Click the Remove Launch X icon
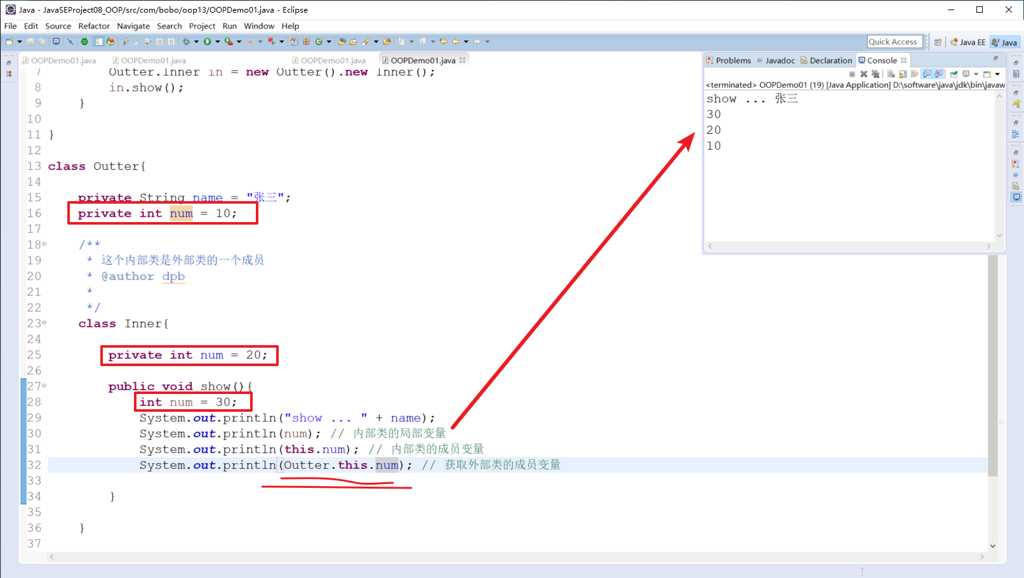This screenshot has height=578, width=1024. (863, 74)
